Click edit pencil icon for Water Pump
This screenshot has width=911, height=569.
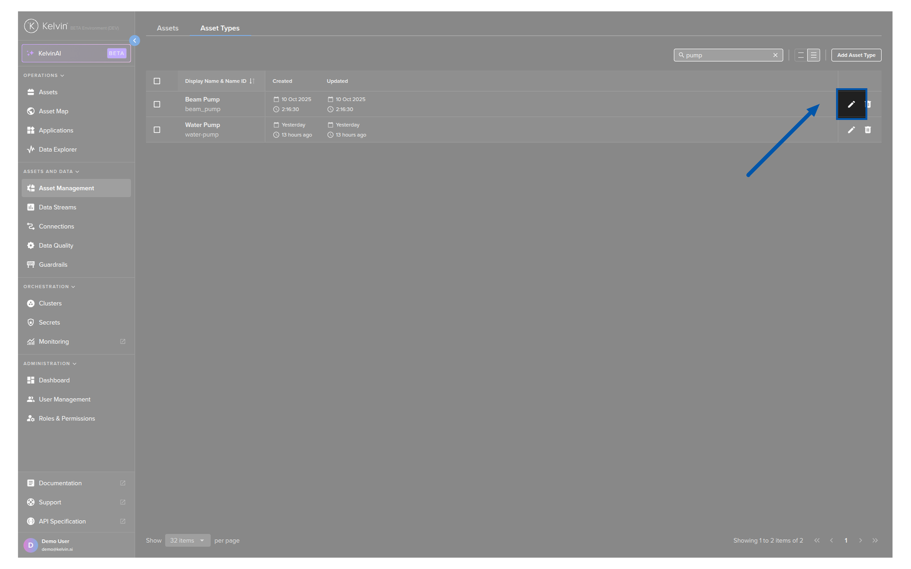pyautogui.click(x=851, y=130)
